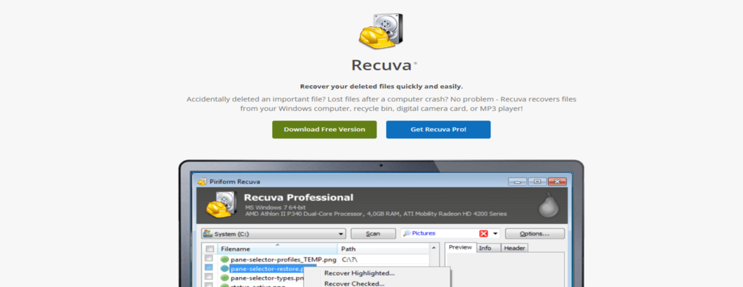Click the magnifier icon in the Pictures filter box
The height and width of the screenshot is (287, 743).
[407, 233]
